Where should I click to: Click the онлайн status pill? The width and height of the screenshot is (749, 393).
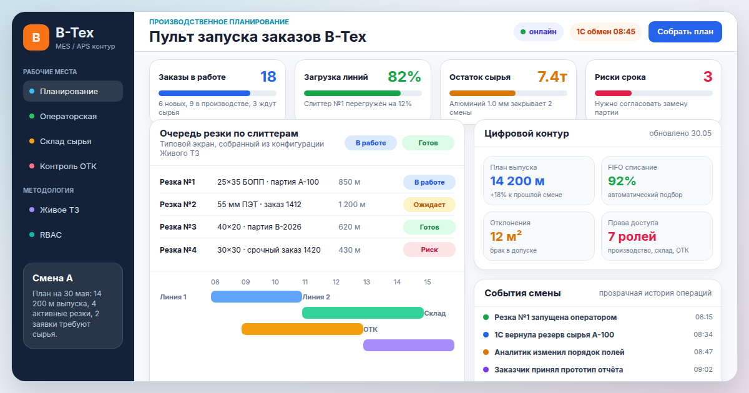(539, 32)
